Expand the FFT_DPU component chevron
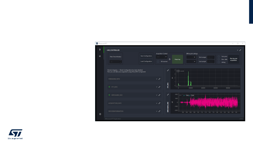 157,87
